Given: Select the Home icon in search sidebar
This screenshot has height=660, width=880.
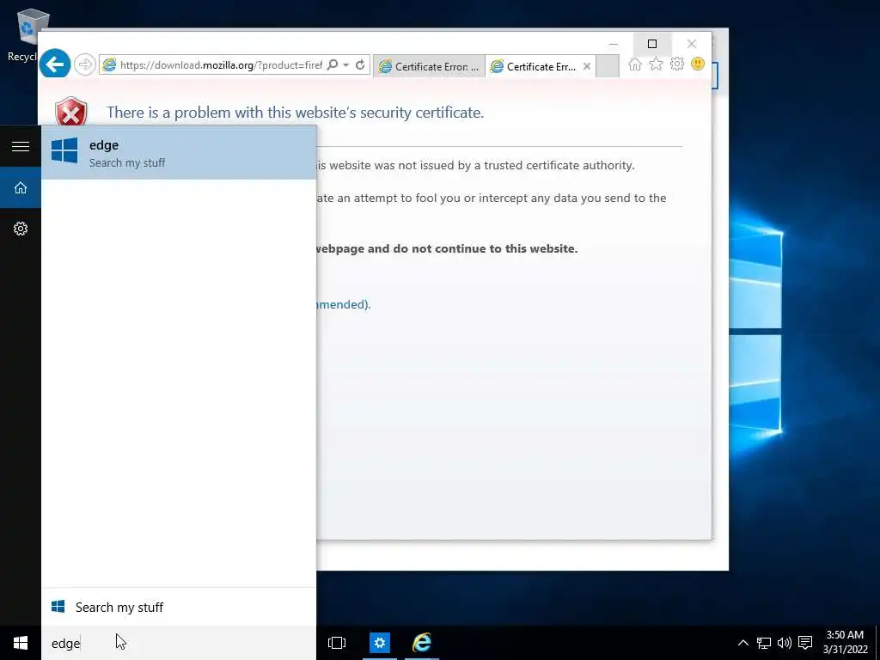Looking at the screenshot, I should click(x=21, y=187).
